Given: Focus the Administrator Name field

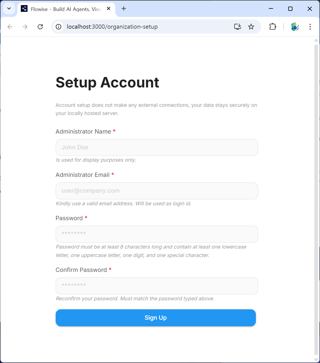Looking at the screenshot, I should (157, 147).
